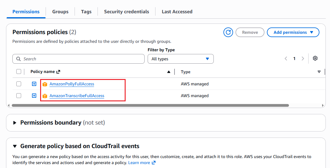Go to next page of policies

coord(303,59)
